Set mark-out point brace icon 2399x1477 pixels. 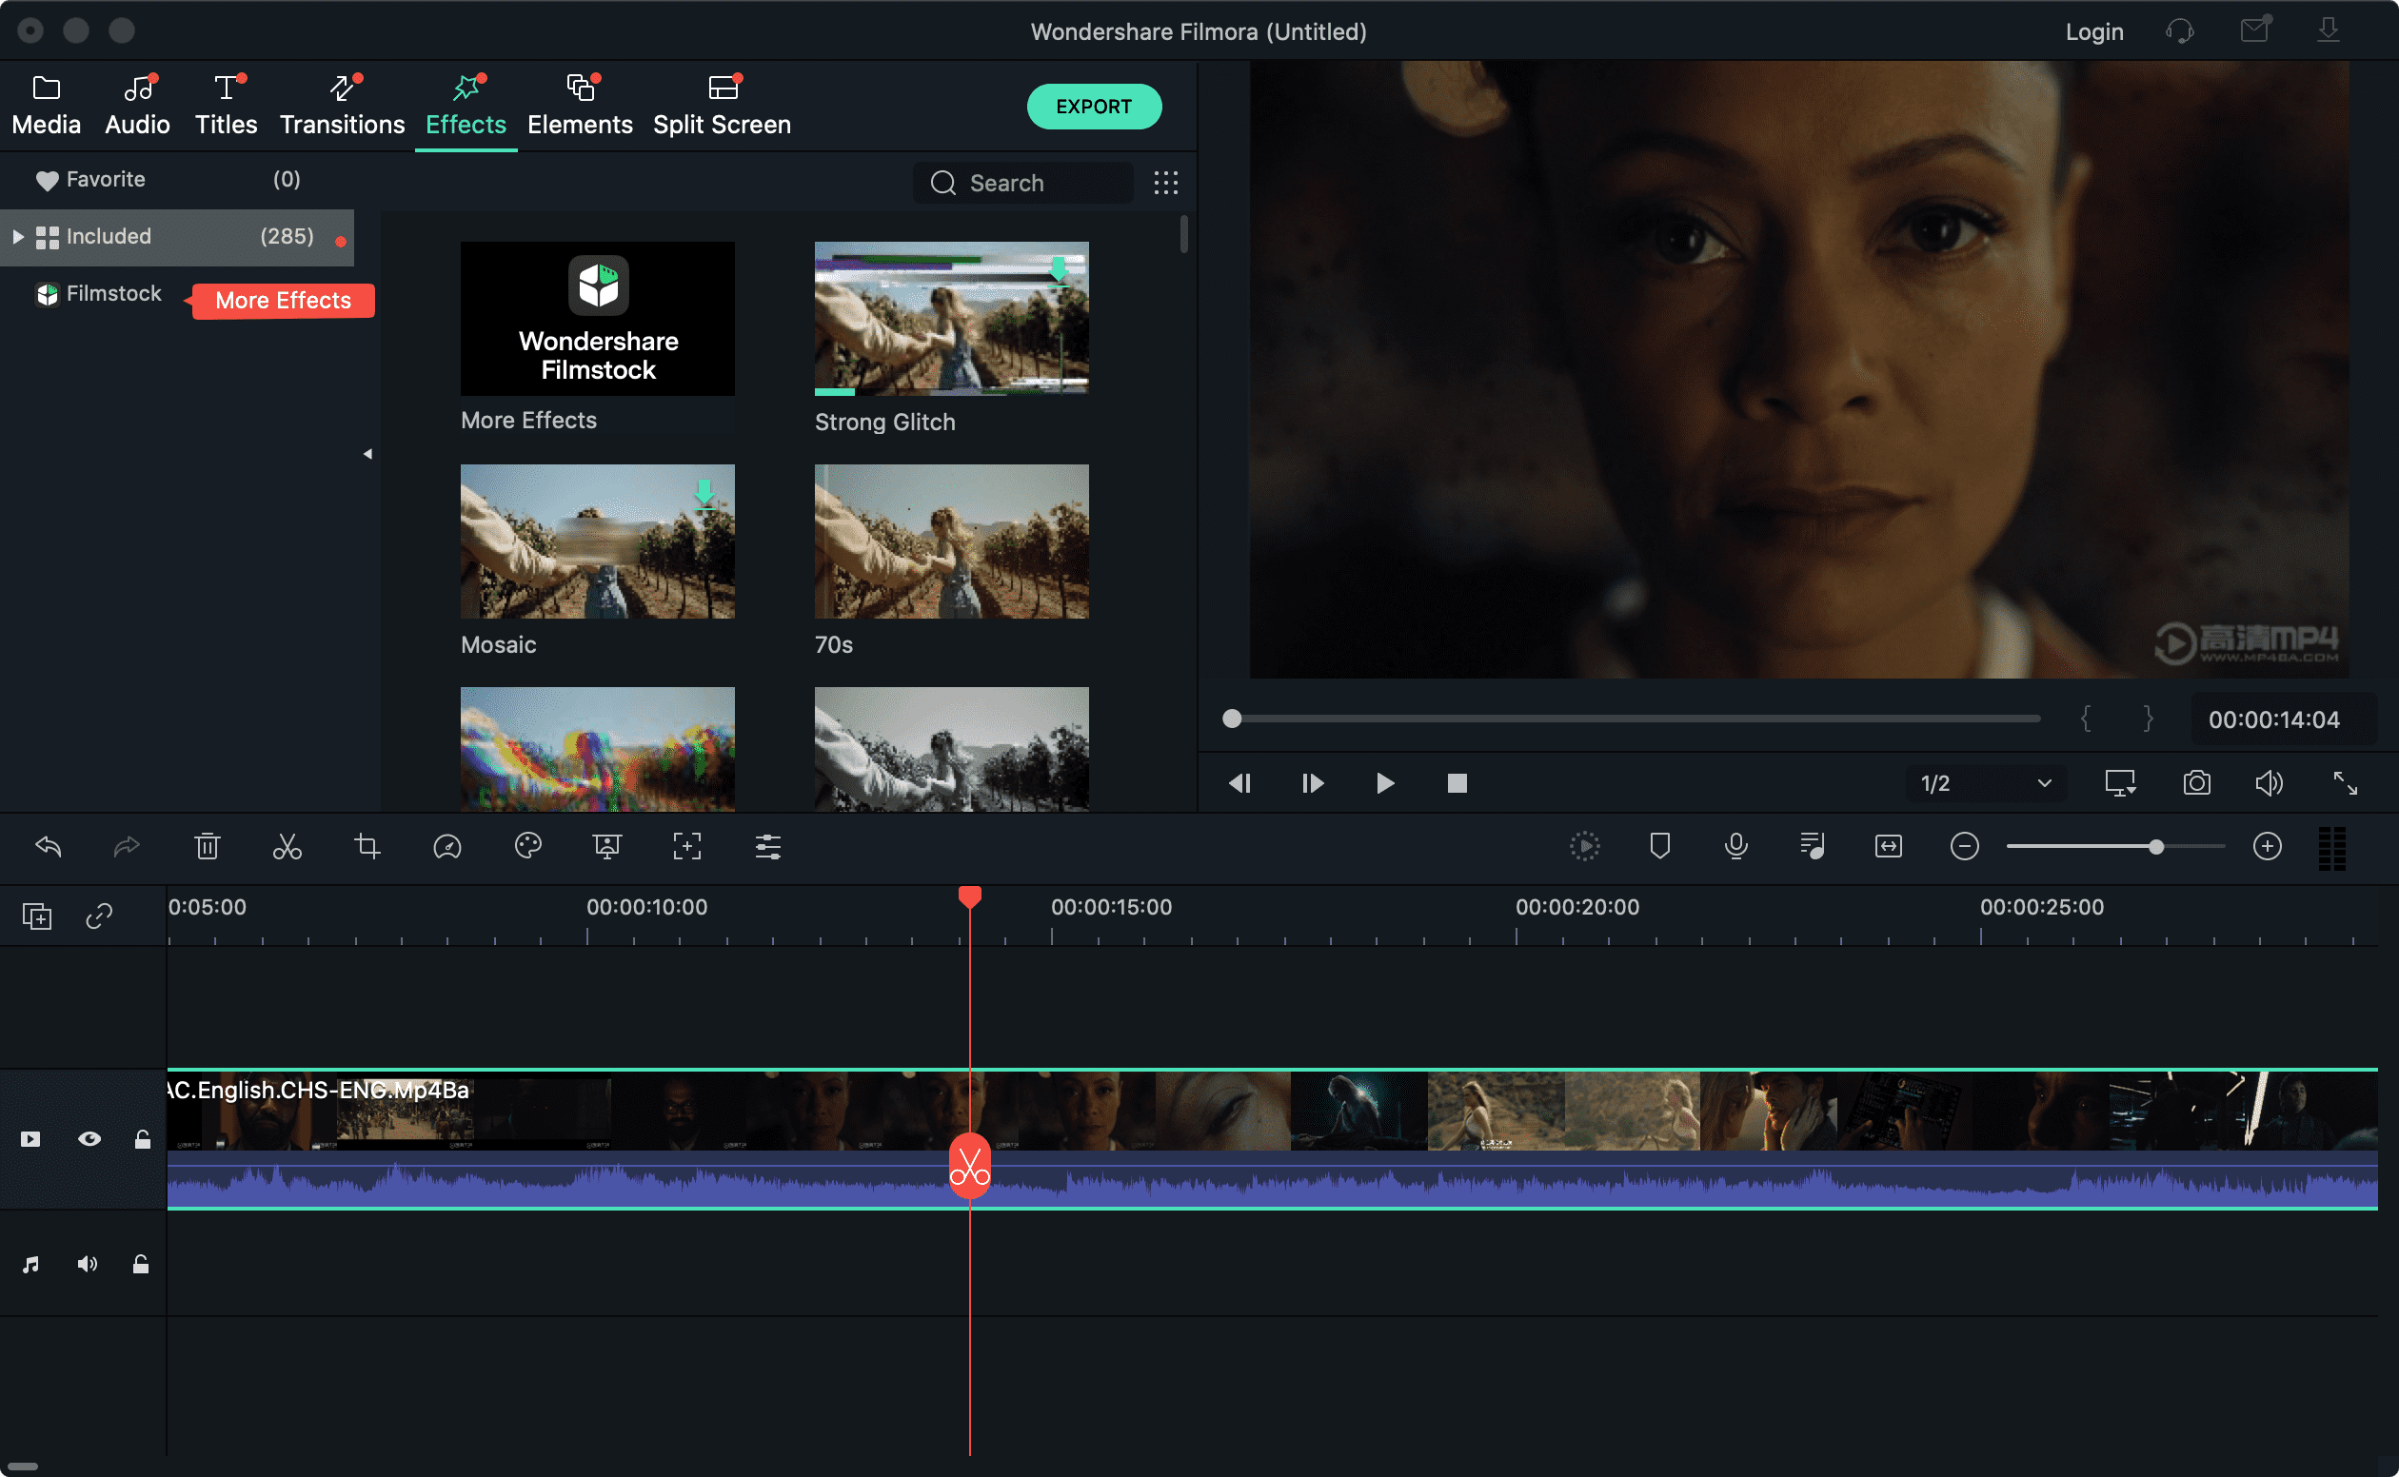pyautogui.click(x=2148, y=719)
